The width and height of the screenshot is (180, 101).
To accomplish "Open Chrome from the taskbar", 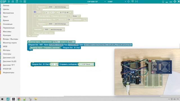I will click(x=19, y=99).
